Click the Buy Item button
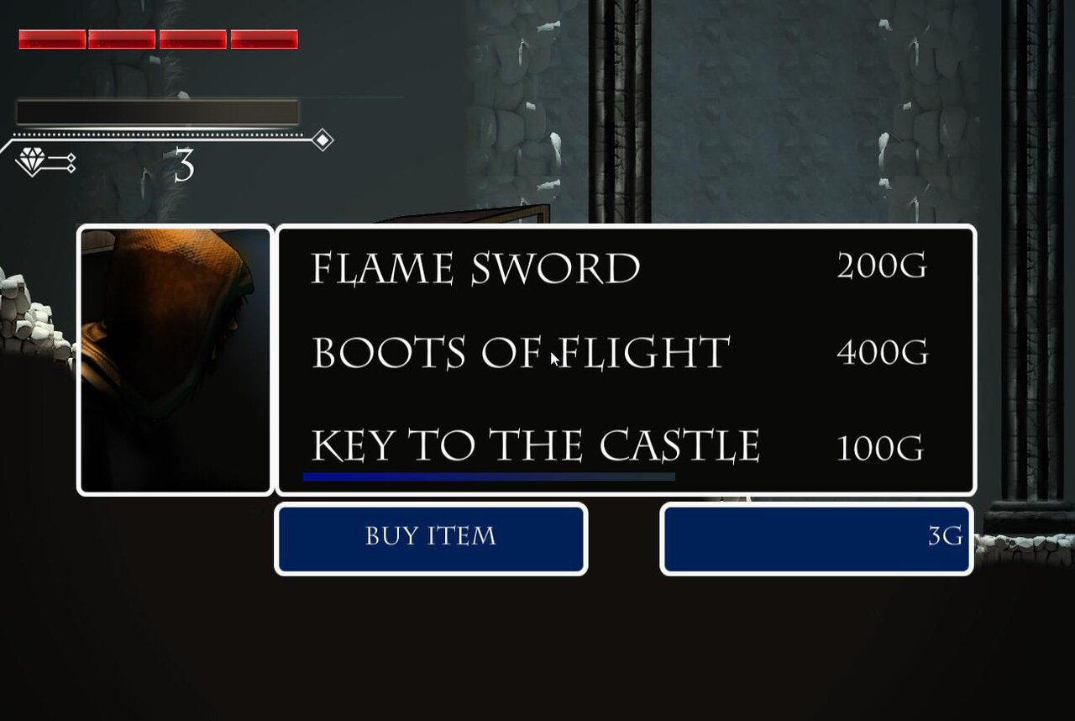Screen dimensions: 1075x721 [x=431, y=539]
